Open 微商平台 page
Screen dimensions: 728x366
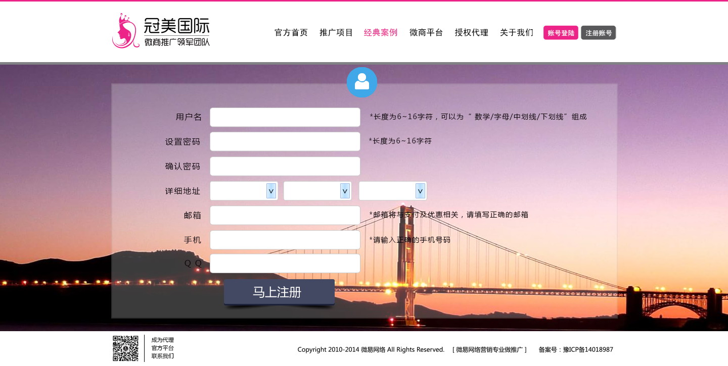(x=426, y=33)
